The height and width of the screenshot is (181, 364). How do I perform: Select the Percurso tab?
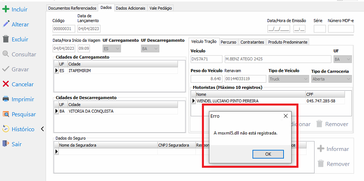click(x=228, y=42)
